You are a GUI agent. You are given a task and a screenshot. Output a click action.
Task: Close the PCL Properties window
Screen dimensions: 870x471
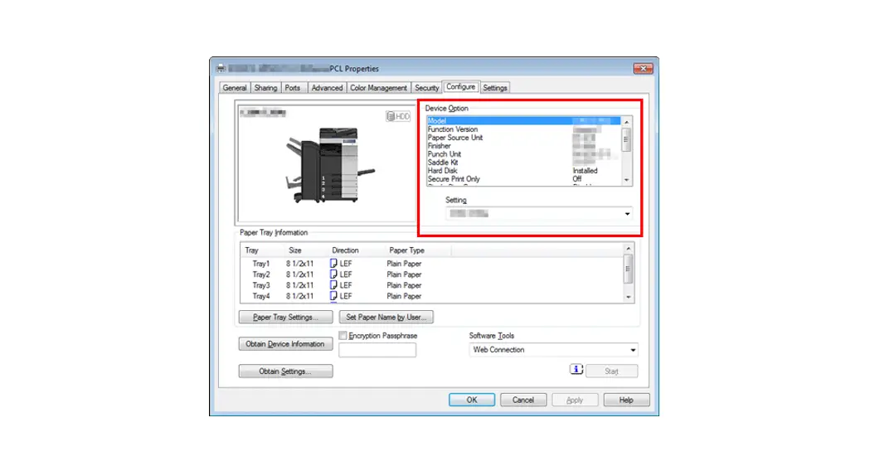643,68
